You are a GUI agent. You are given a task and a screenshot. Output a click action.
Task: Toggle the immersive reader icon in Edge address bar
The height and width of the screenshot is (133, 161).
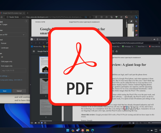click(86, 17)
